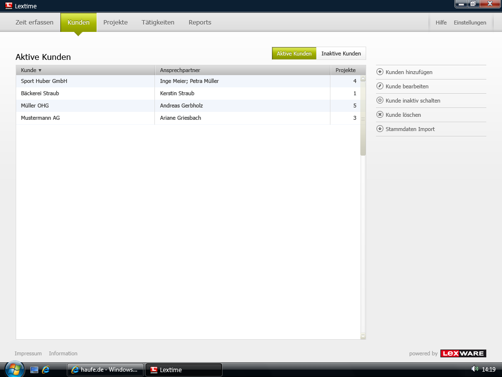Click Kunde bearbeiten link
The width and height of the screenshot is (502, 377).
click(x=407, y=86)
